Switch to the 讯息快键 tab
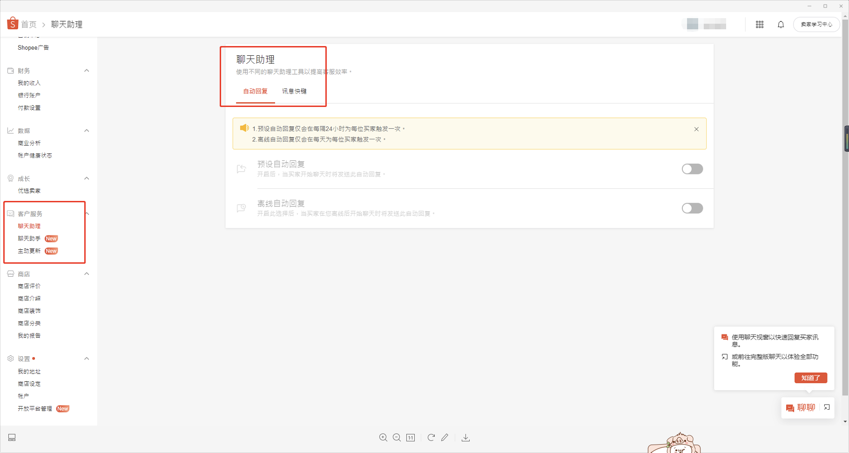 click(x=294, y=91)
